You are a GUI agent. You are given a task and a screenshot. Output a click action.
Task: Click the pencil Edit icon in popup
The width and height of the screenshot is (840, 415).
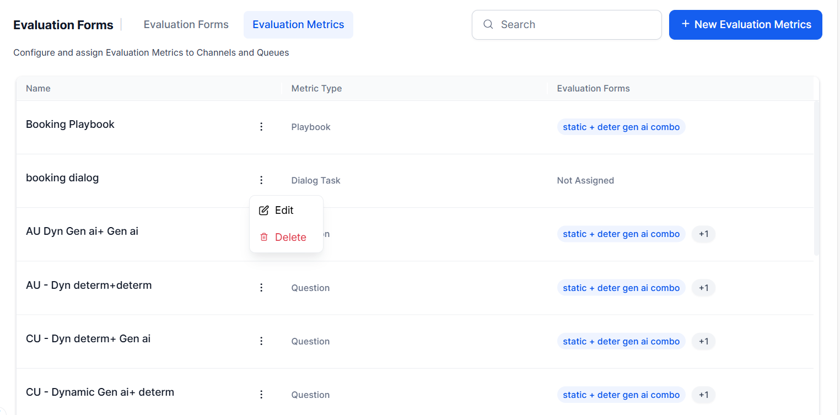click(x=264, y=211)
